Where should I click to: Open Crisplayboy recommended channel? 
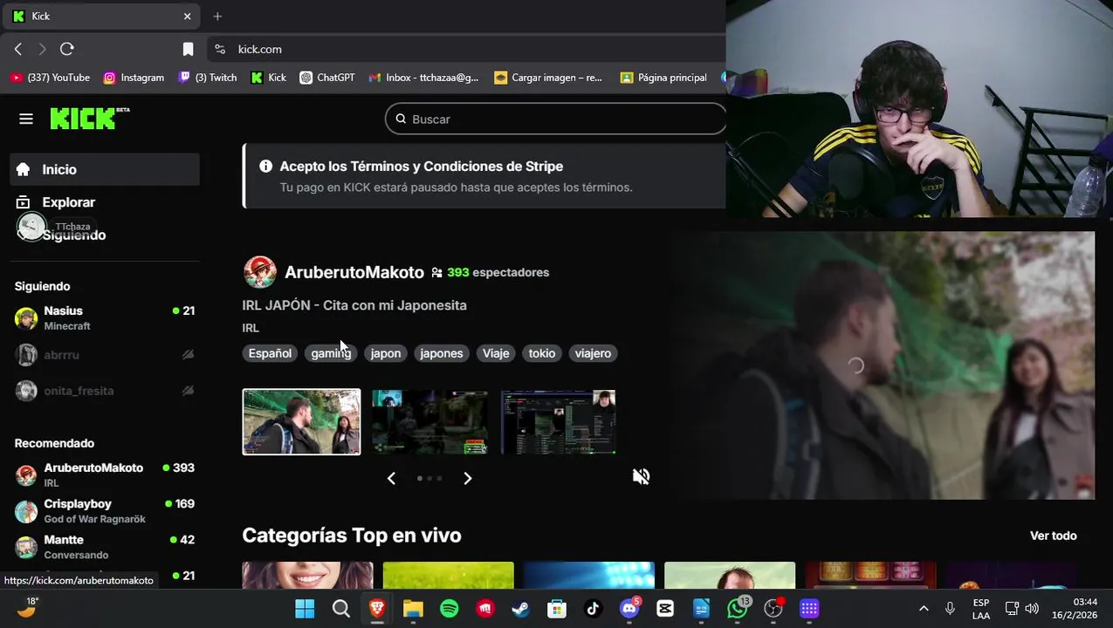105,510
